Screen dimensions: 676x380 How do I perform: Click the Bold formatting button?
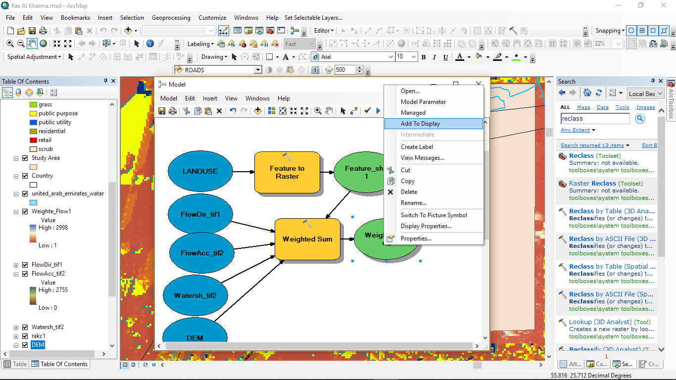point(424,57)
